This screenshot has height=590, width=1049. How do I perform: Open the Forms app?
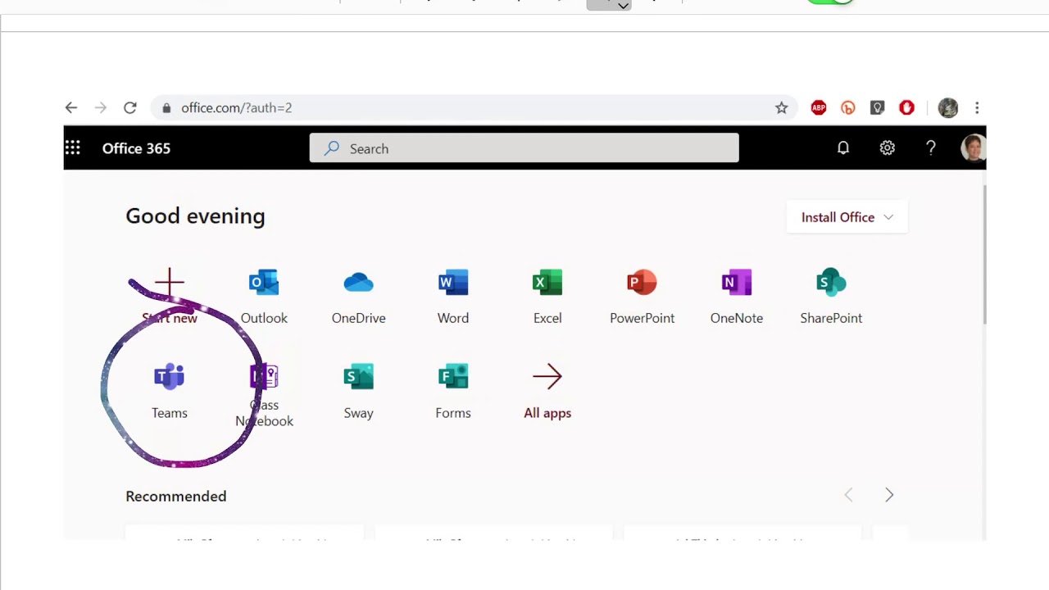click(x=453, y=391)
